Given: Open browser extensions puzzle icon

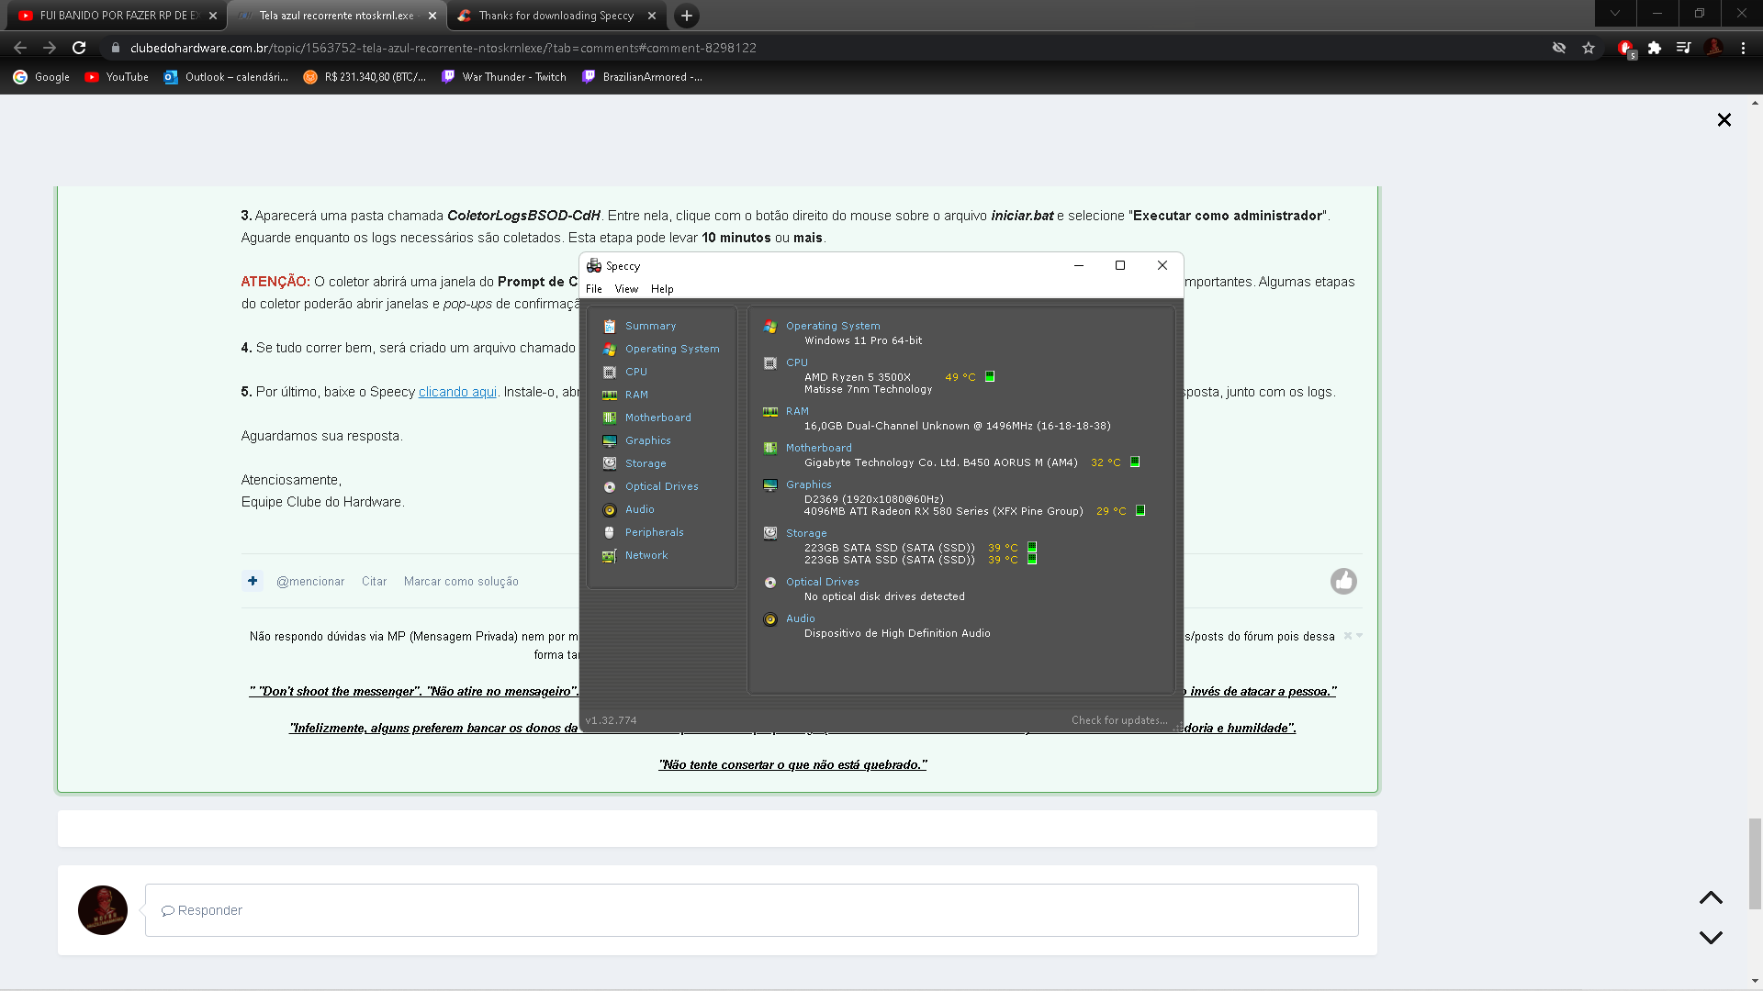Looking at the screenshot, I should (1655, 48).
